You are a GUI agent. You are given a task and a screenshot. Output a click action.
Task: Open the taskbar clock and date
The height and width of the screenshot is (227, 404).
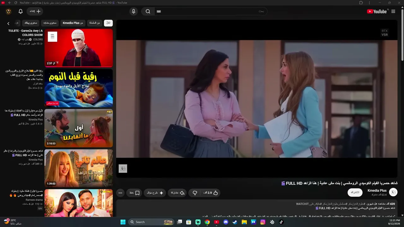click(395, 222)
